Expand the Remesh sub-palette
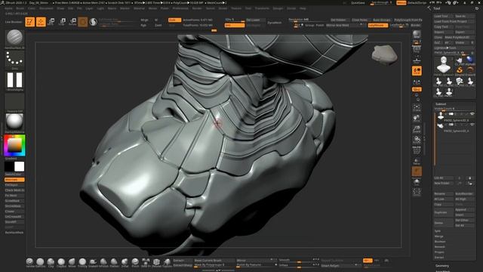Screen dimensions: 483x272 (439, 247)
